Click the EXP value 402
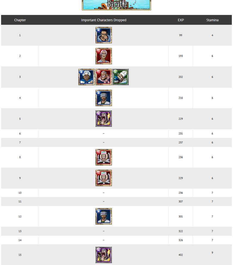234x265 pixels. coord(181,255)
